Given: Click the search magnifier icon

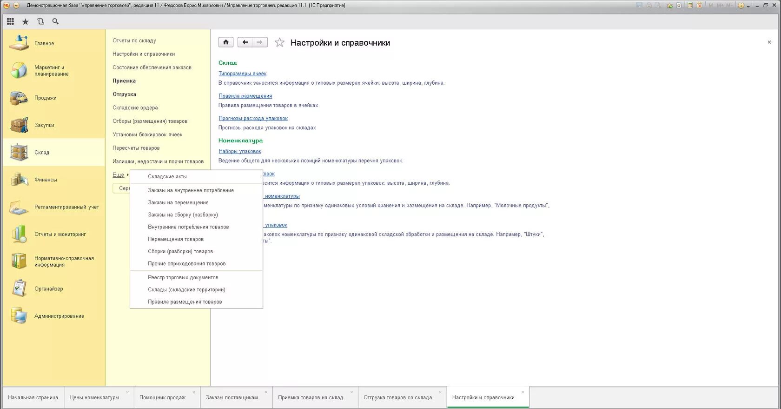Looking at the screenshot, I should 55,21.
